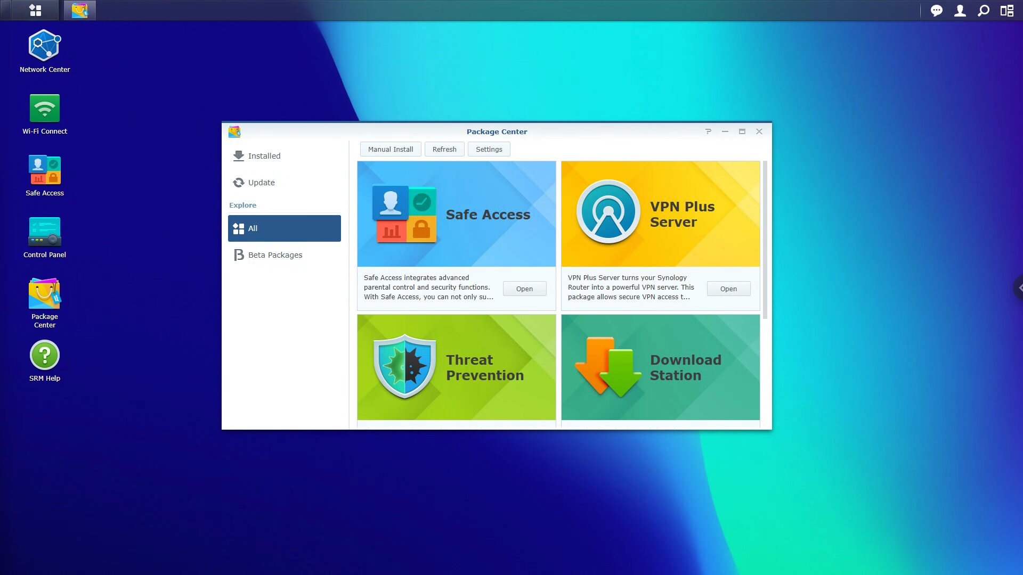Click the Safe Access description text
Image resolution: width=1023 pixels, height=575 pixels.
coord(428,287)
